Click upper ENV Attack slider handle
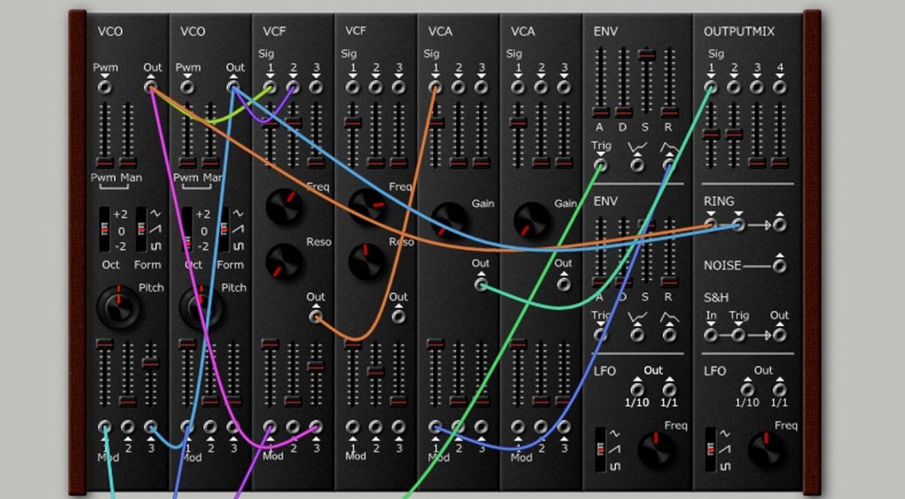The image size is (905, 499). point(601,112)
